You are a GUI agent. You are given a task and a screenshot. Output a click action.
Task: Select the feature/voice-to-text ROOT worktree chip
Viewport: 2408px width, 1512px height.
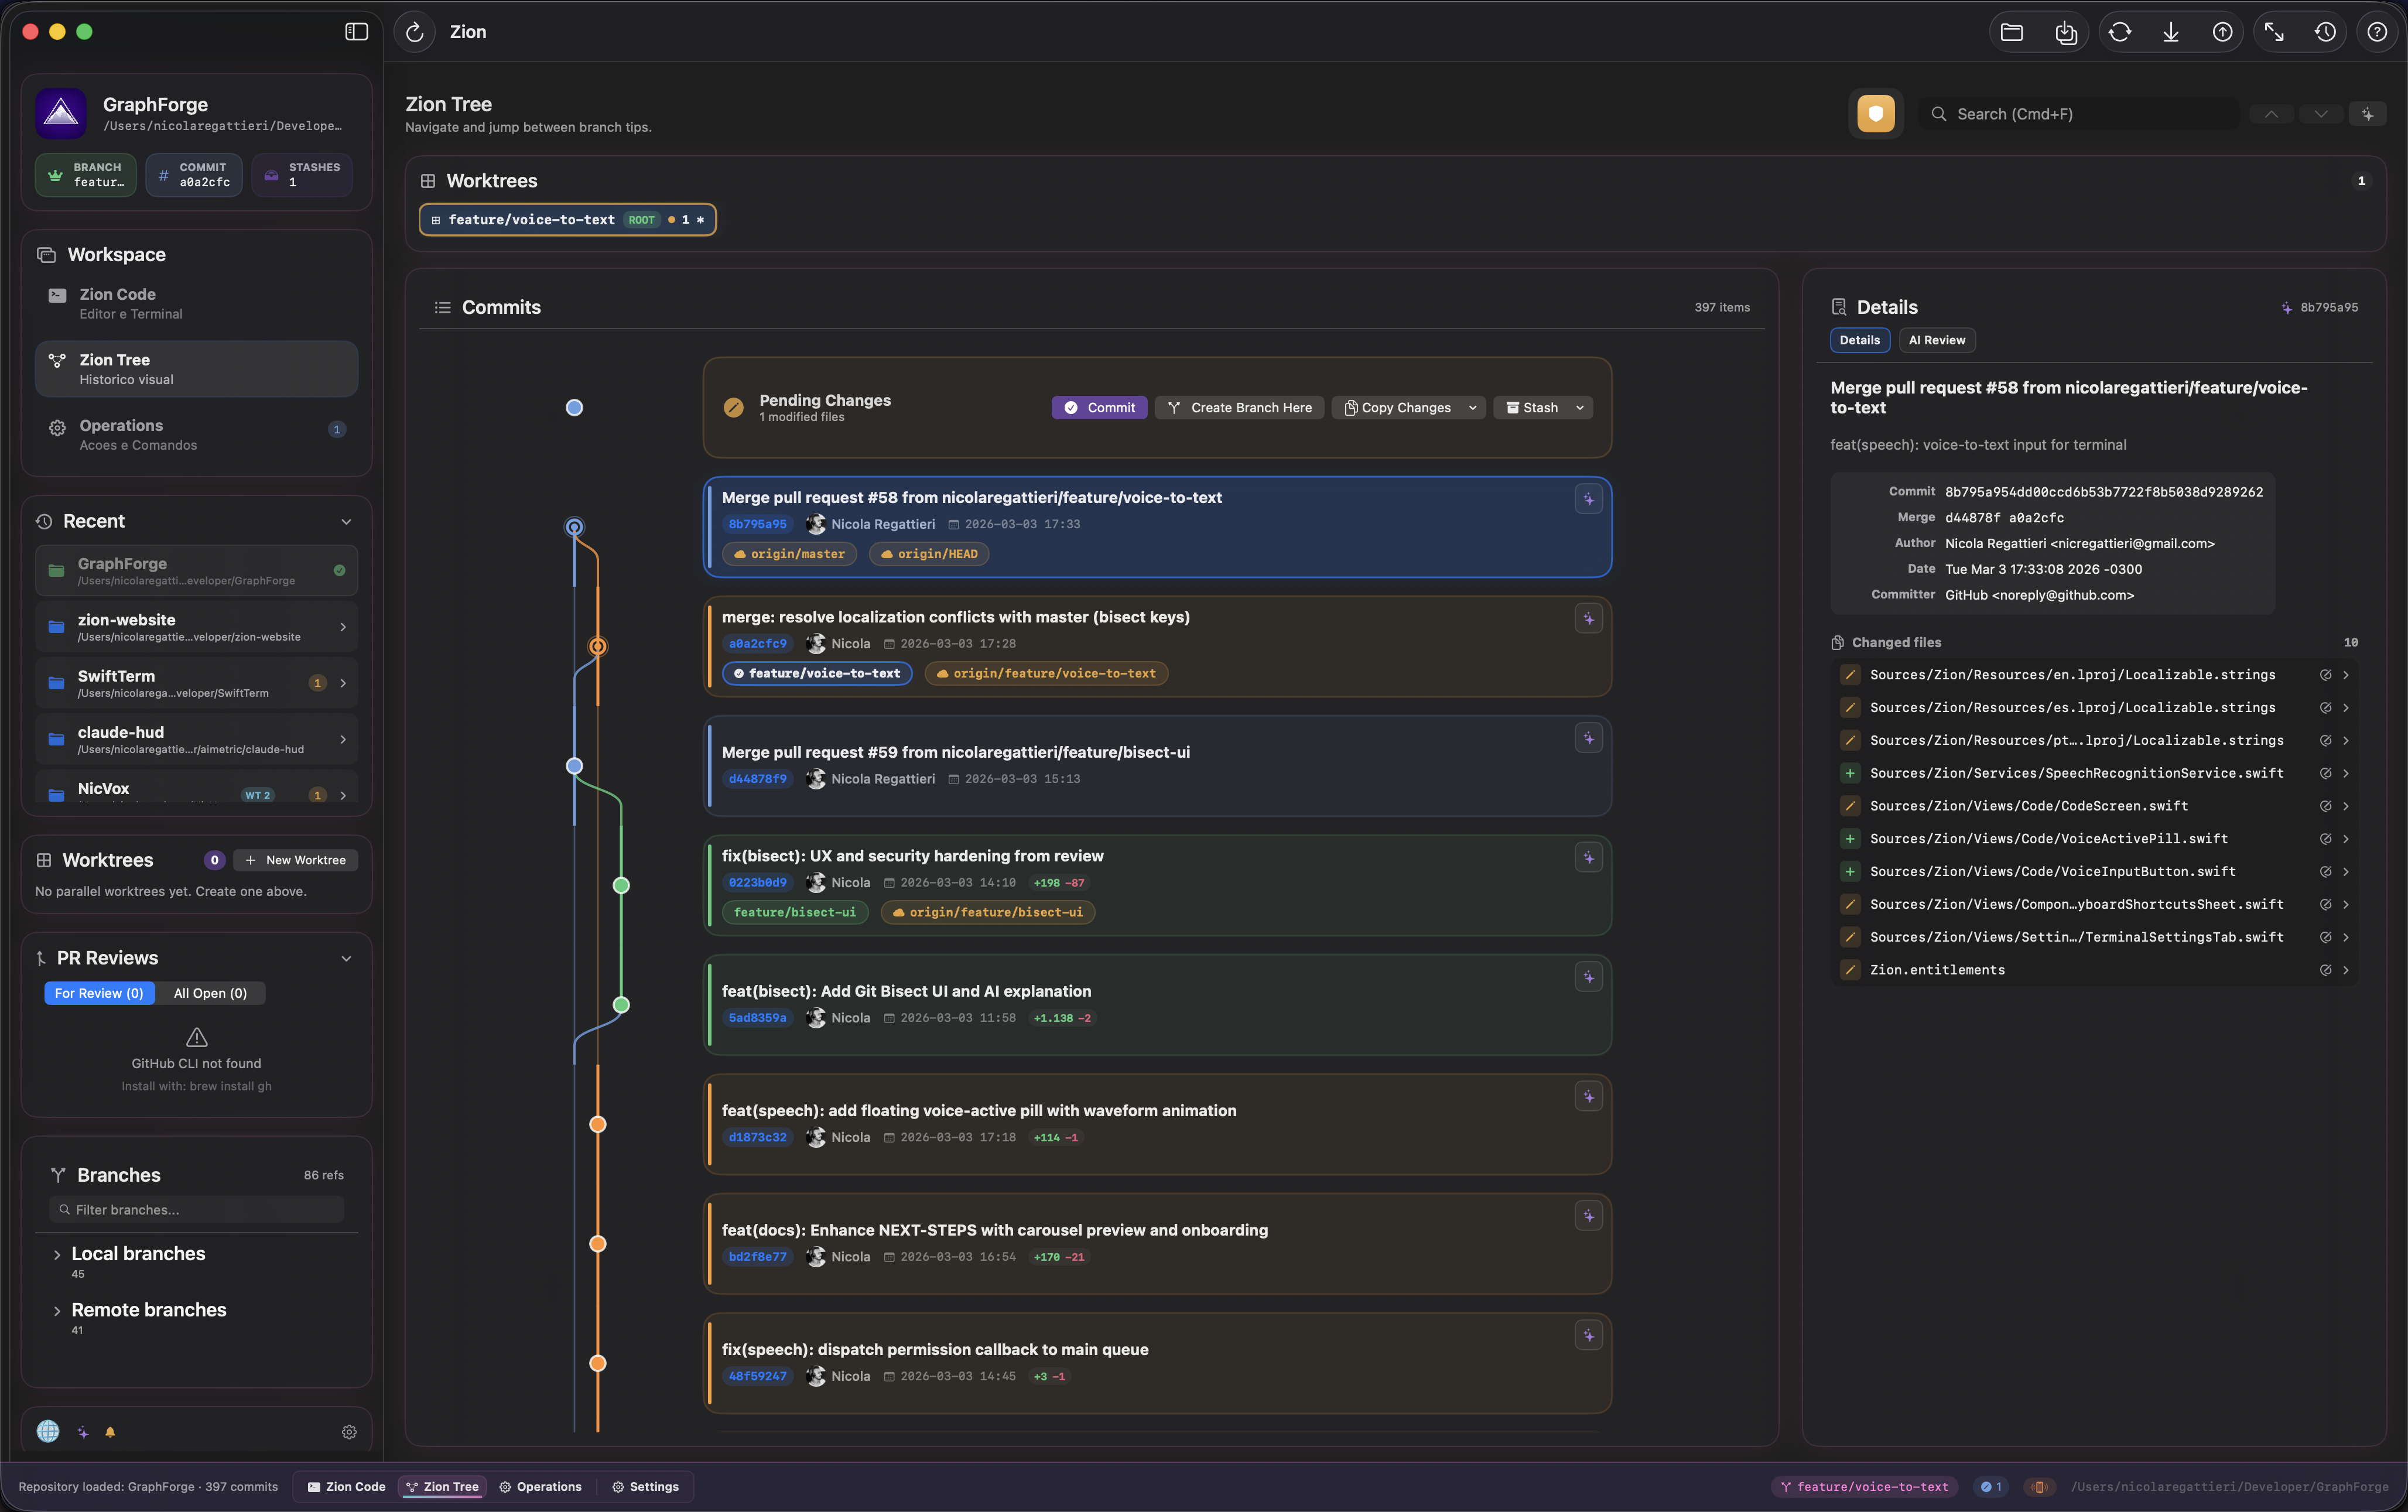(x=567, y=220)
